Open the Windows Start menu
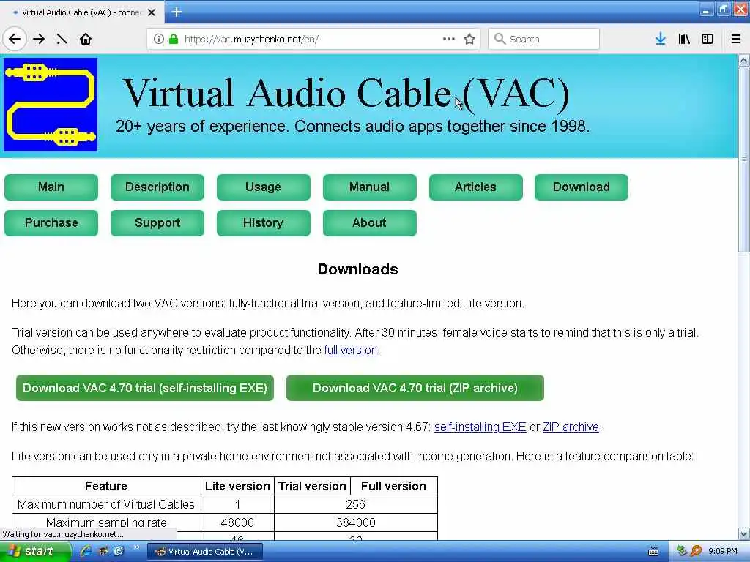 [34, 551]
